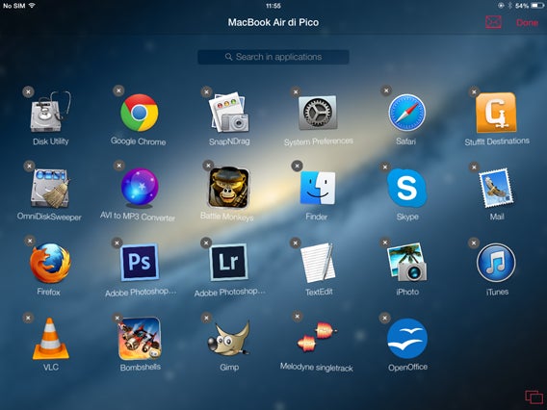Tap the Wi-Fi indicator in status bar
Image resolution: width=547 pixels, height=410 pixels.
click(32, 5)
